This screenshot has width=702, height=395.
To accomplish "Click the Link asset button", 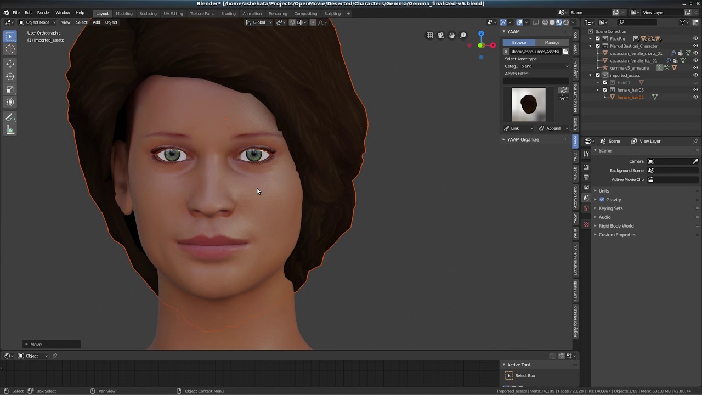I will [x=519, y=128].
